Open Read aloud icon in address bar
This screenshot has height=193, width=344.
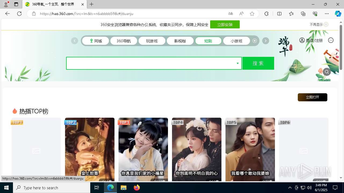click(241, 14)
